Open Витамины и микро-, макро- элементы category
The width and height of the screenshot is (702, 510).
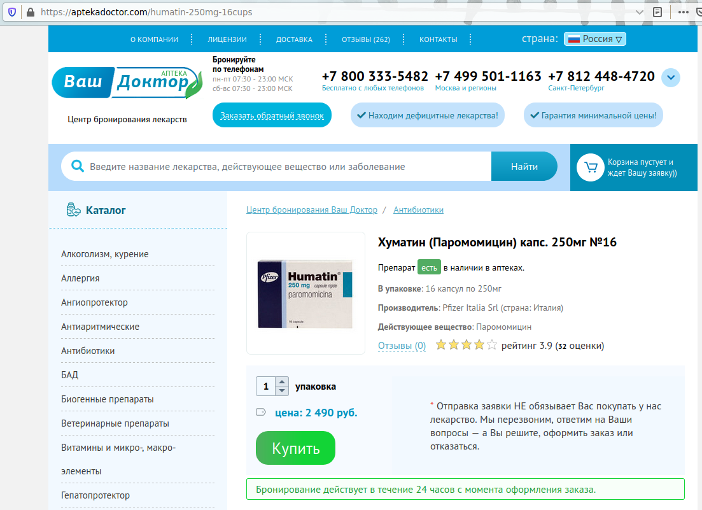click(118, 459)
